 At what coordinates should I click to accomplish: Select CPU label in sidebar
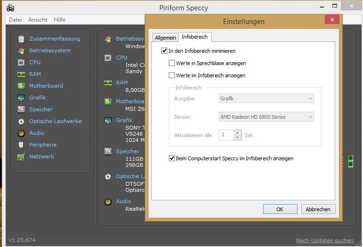[35, 62]
